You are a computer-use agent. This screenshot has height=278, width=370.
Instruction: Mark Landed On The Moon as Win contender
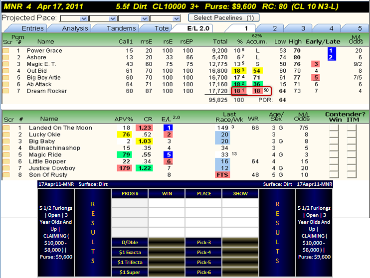click(334, 128)
